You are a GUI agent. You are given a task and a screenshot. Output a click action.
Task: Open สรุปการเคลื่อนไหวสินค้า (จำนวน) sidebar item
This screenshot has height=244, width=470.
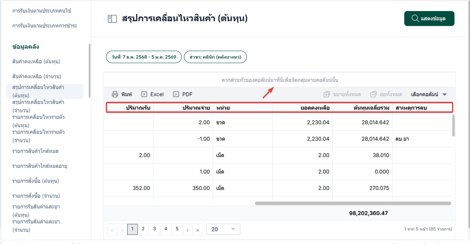38,106
